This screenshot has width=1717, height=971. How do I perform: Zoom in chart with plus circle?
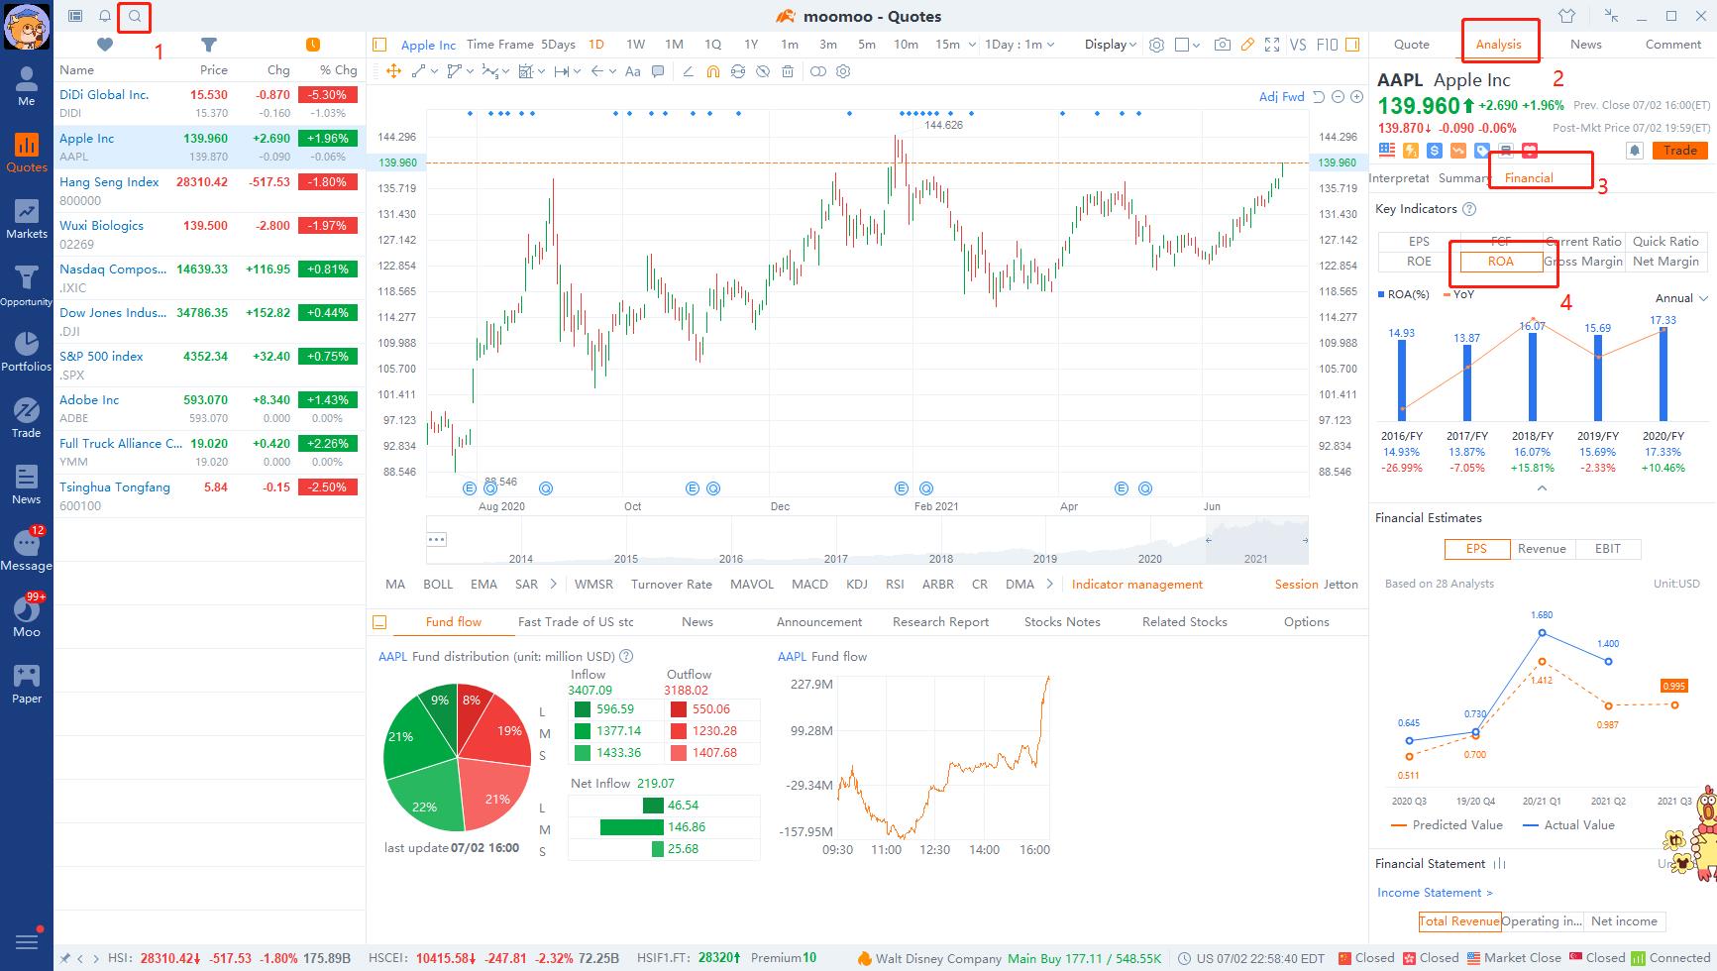pyautogui.click(x=1356, y=97)
